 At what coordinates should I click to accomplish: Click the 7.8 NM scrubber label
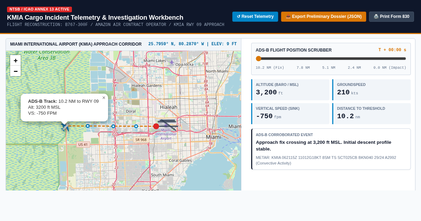tap(303, 68)
